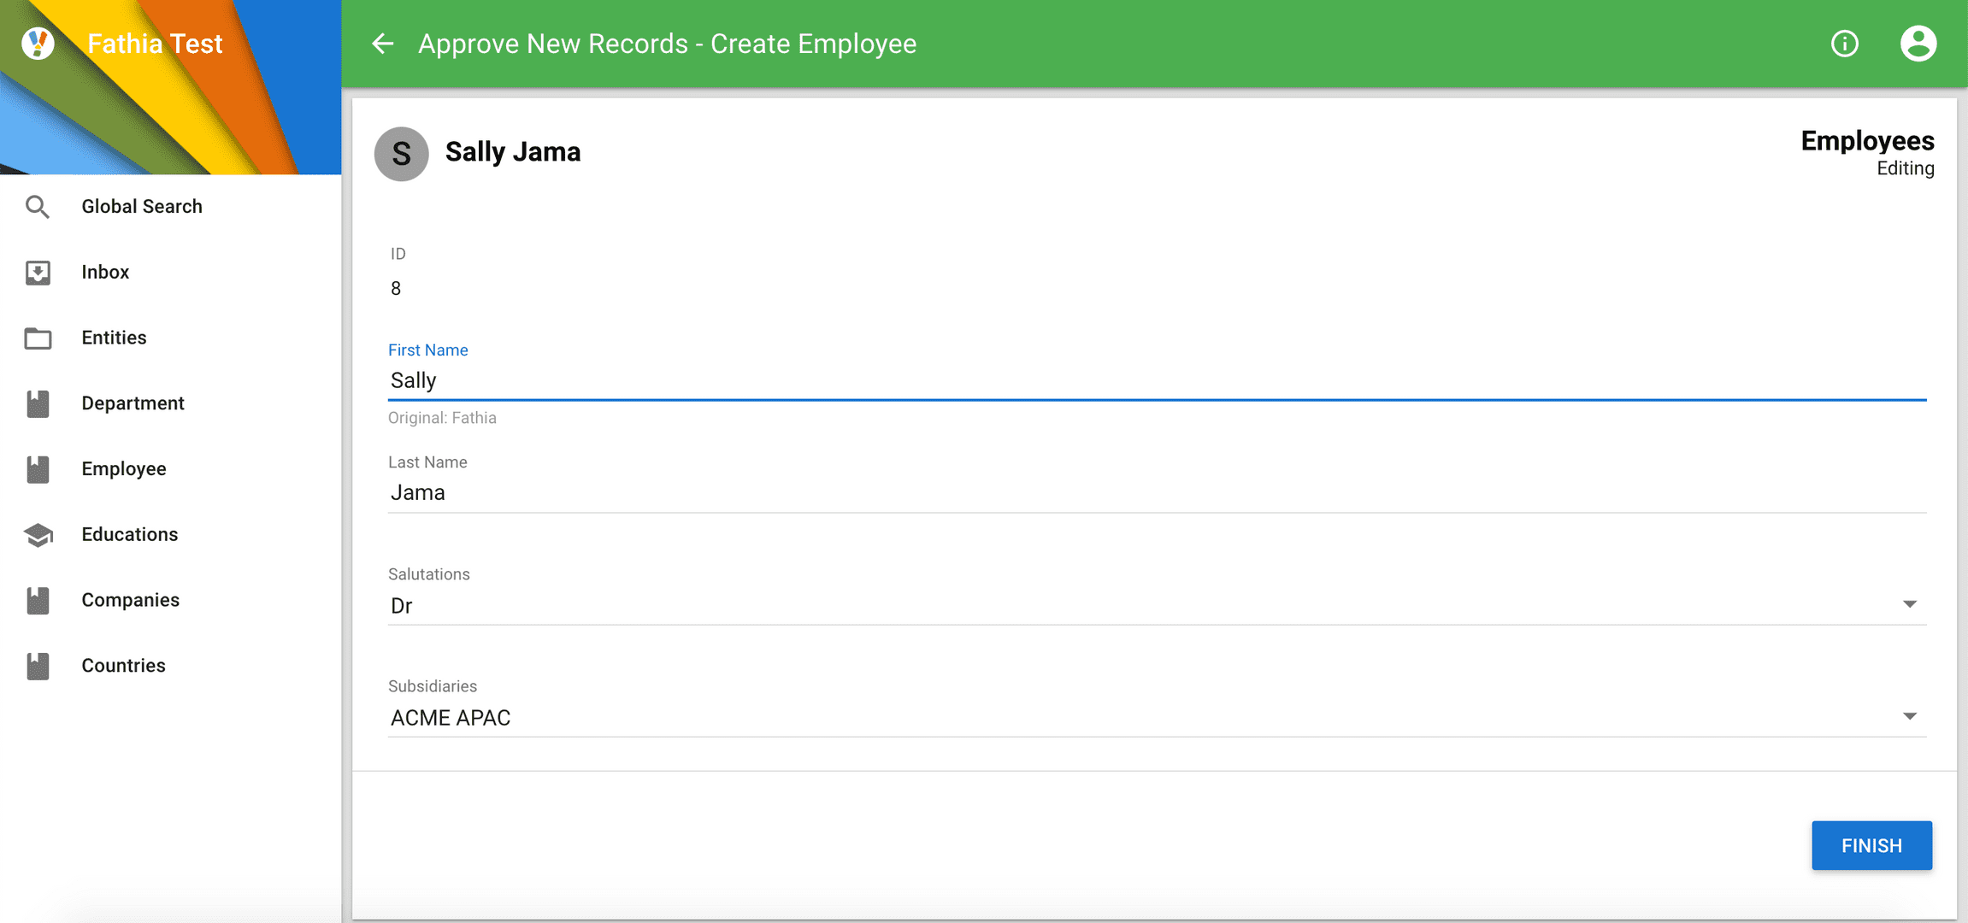Image resolution: width=1968 pixels, height=923 pixels.
Task: Click the Fathia Test app logo
Action: 38,43
